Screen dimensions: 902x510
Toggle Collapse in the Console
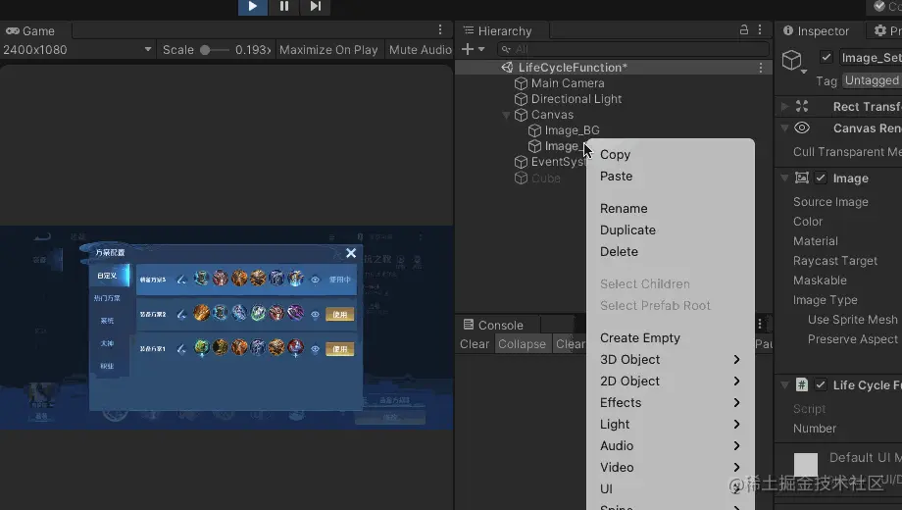pos(522,344)
